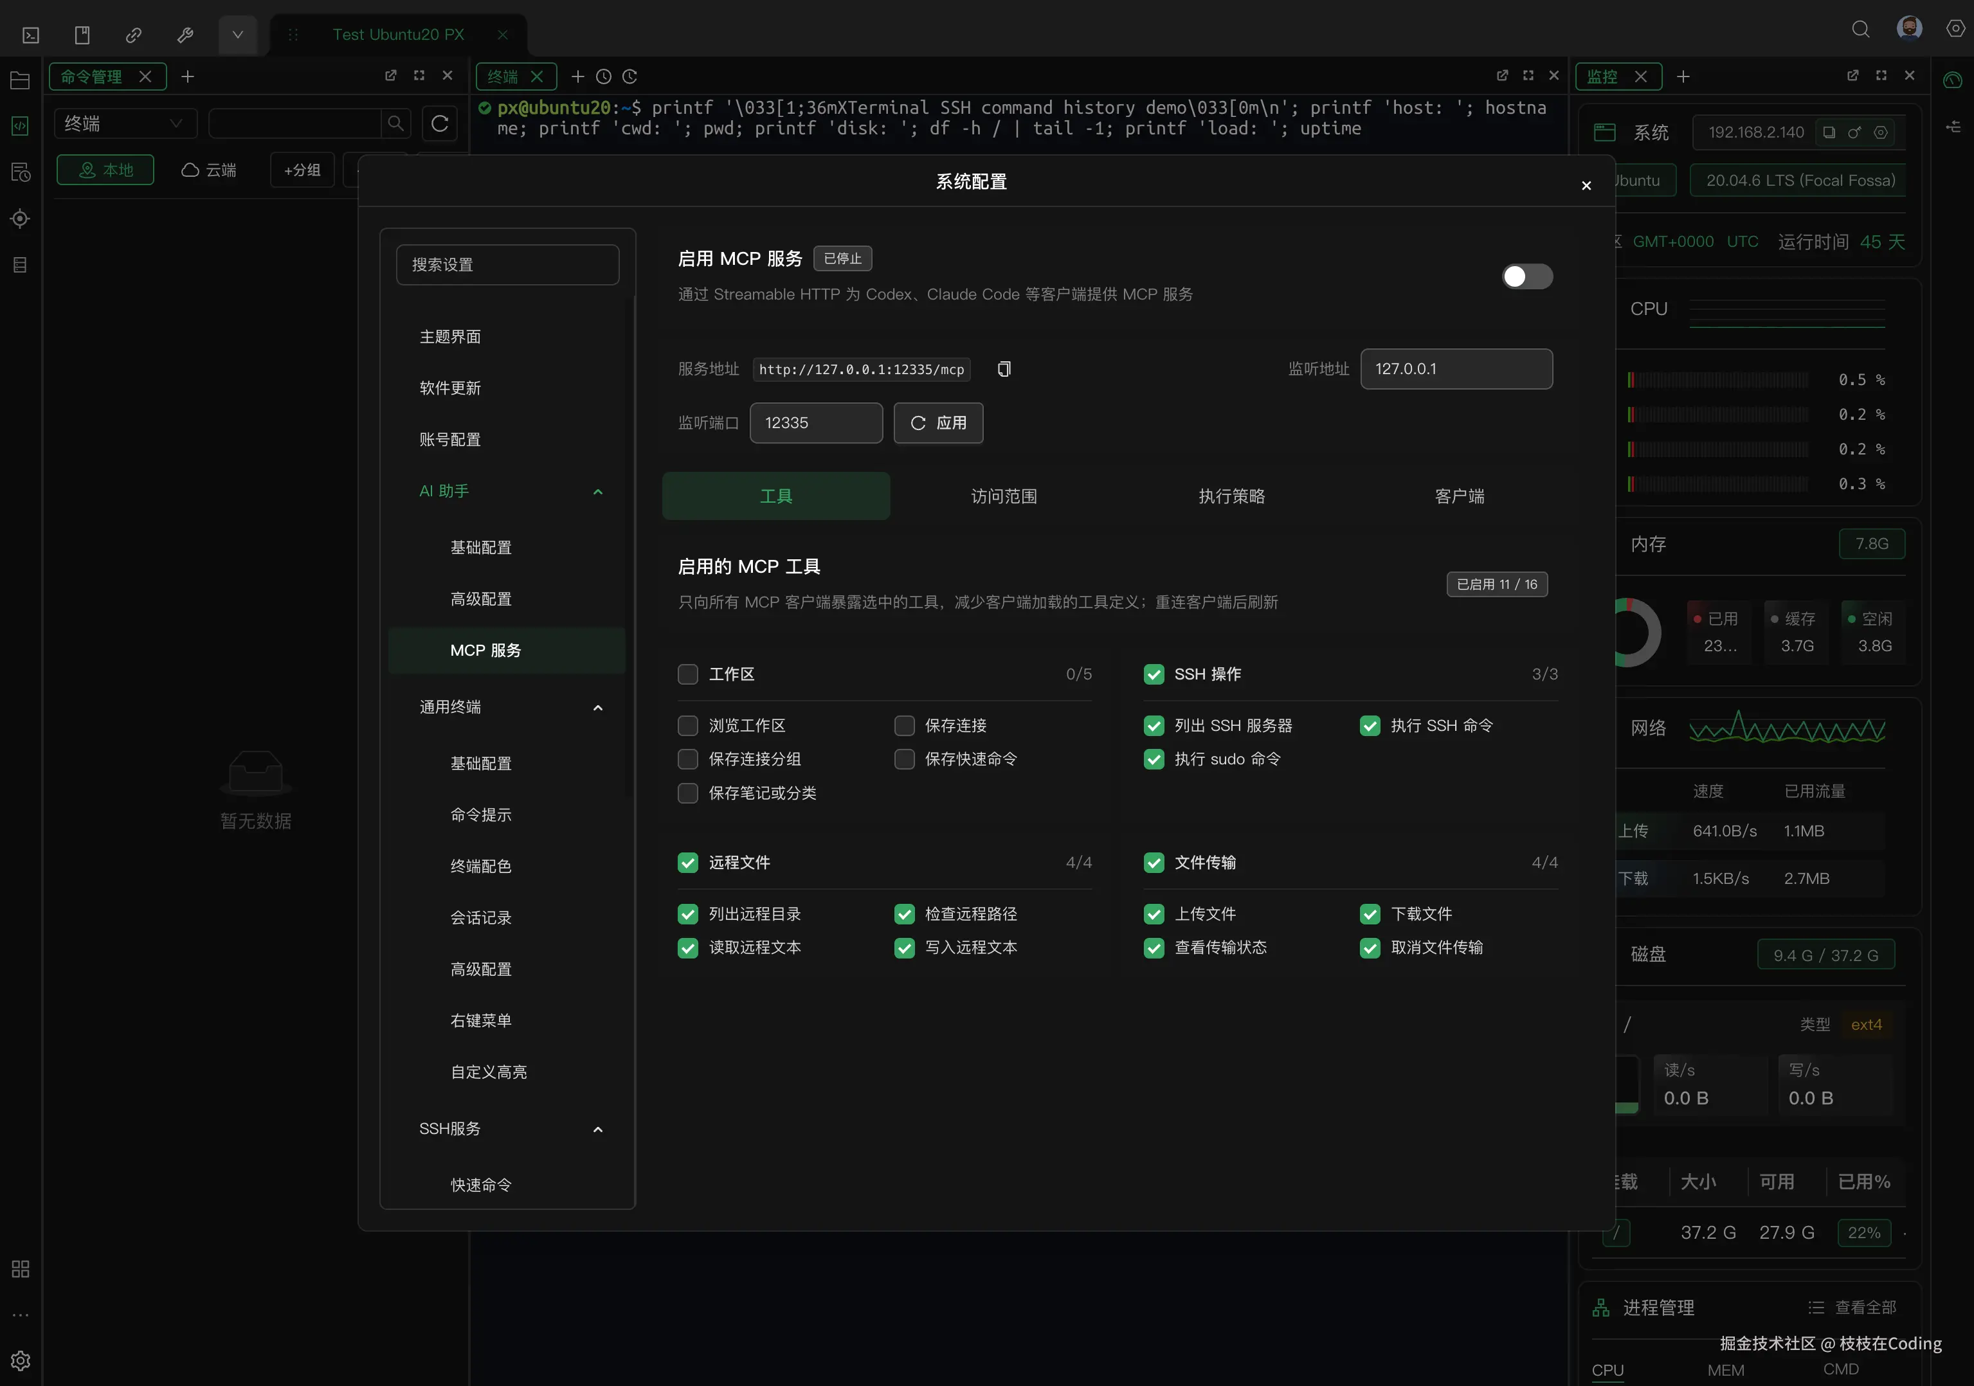1974x1386 pixels.
Task: Enable the 保存笔记或分类 tool
Action: (688, 793)
